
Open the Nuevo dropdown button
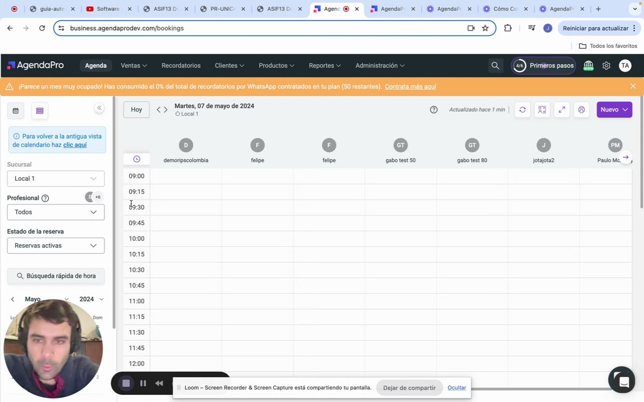pyautogui.click(x=614, y=110)
